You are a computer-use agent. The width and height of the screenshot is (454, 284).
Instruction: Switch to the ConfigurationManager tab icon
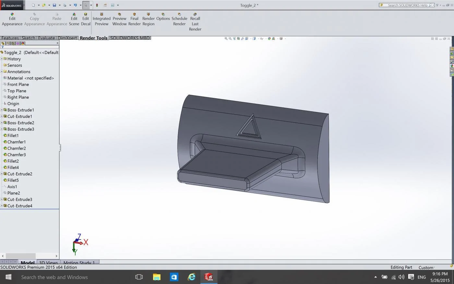(13, 43)
